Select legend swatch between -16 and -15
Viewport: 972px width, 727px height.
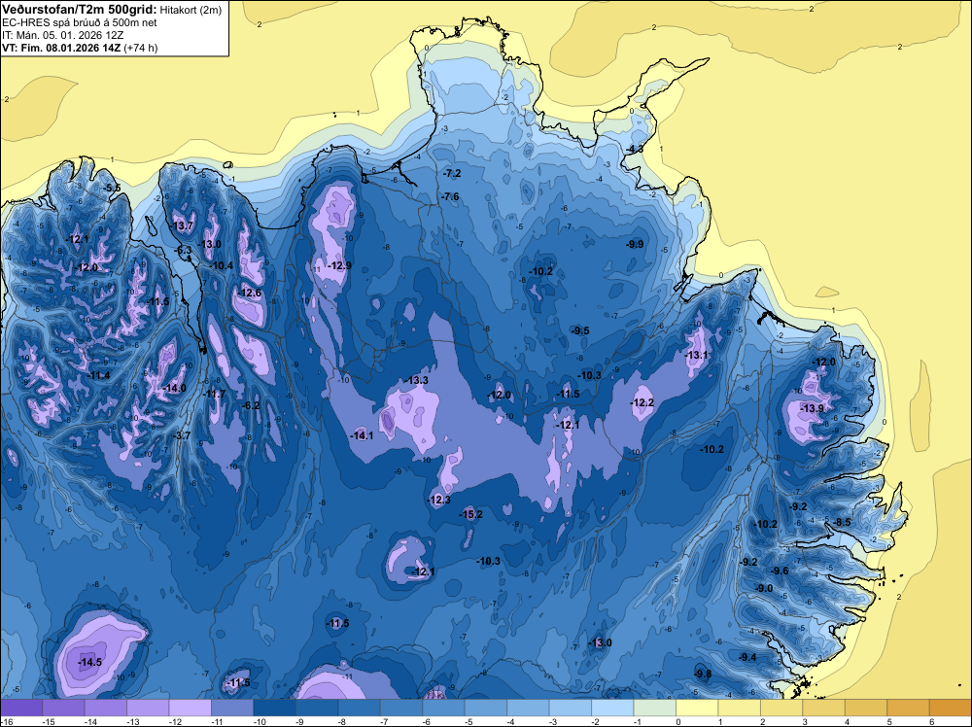click(21, 708)
